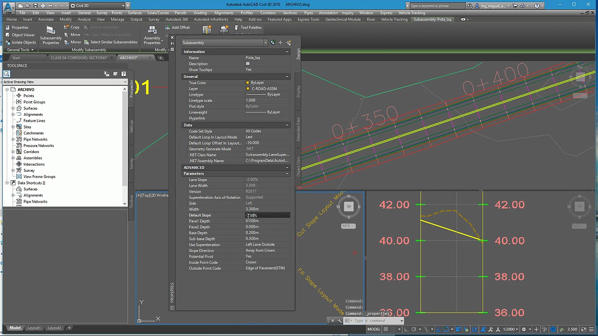
Task: Expand the Alignments node in Toolspace
Action: click(x=13, y=114)
